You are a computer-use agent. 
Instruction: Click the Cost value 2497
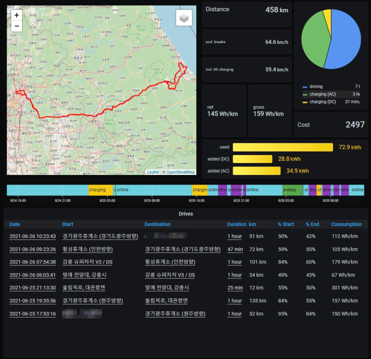point(355,124)
